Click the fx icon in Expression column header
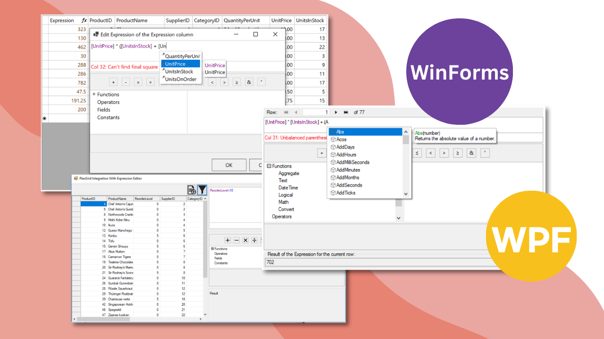The width and height of the screenshot is (604, 339). point(84,21)
